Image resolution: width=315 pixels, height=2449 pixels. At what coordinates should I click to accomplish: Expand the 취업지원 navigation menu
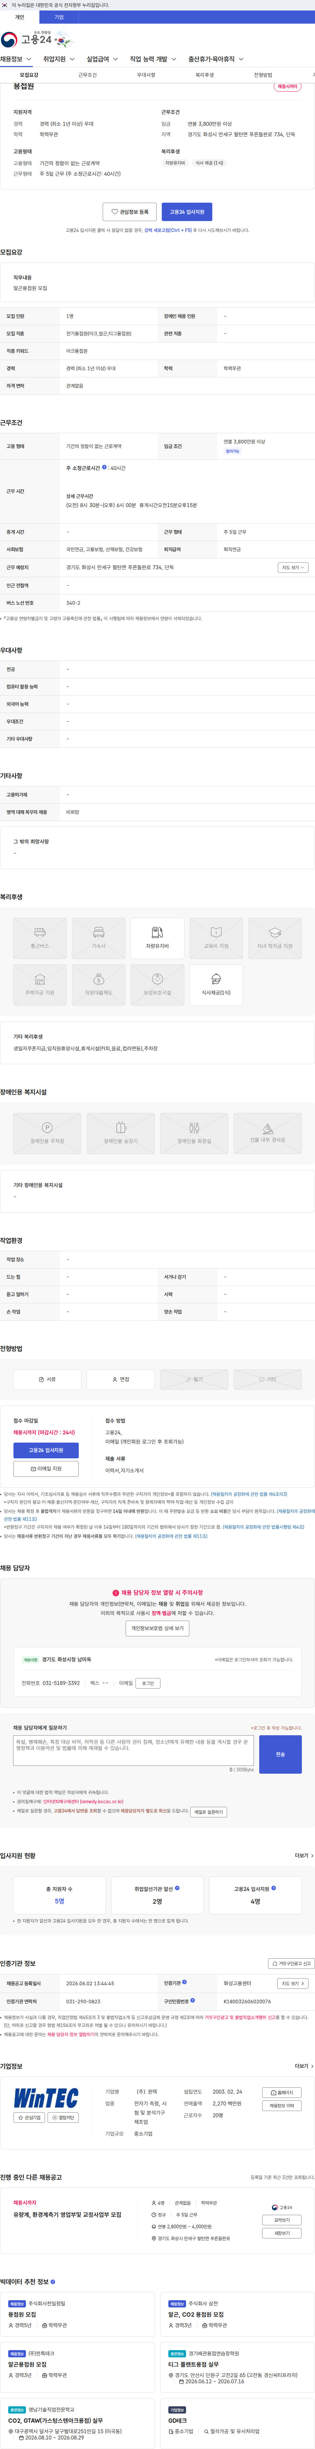click(x=59, y=59)
